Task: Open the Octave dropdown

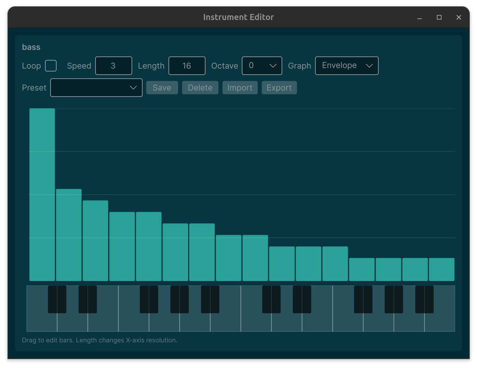Action: 262,66
